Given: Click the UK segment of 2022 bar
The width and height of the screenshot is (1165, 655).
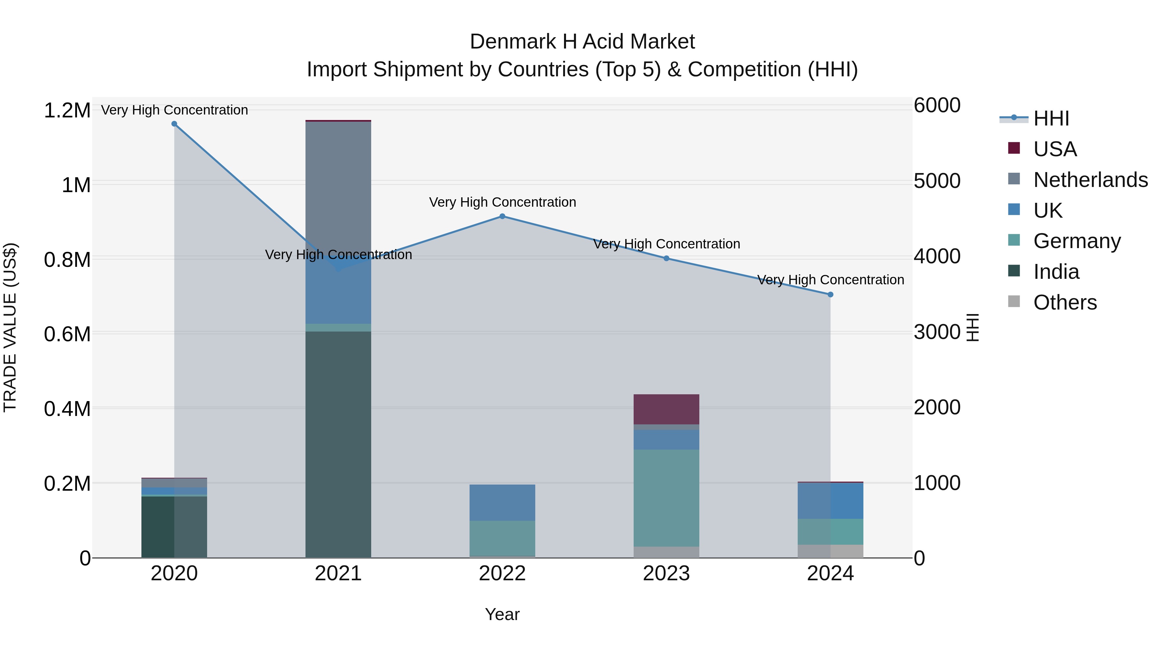Looking at the screenshot, I should coord(502,503).
